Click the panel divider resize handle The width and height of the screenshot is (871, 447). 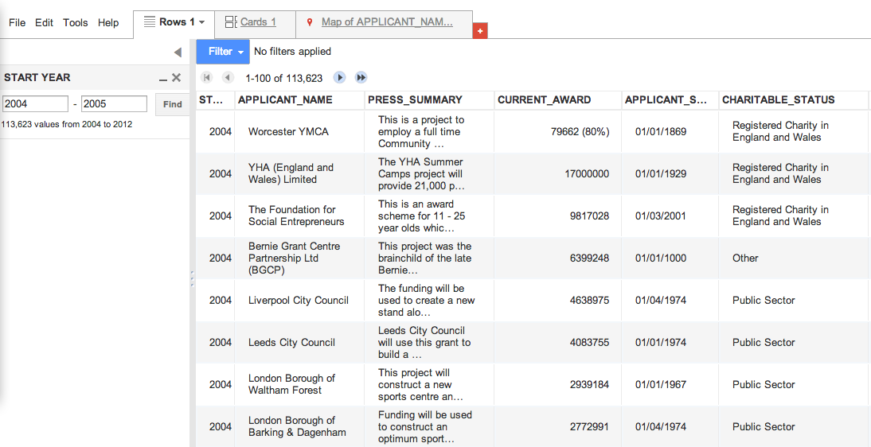tap(192, 278)
